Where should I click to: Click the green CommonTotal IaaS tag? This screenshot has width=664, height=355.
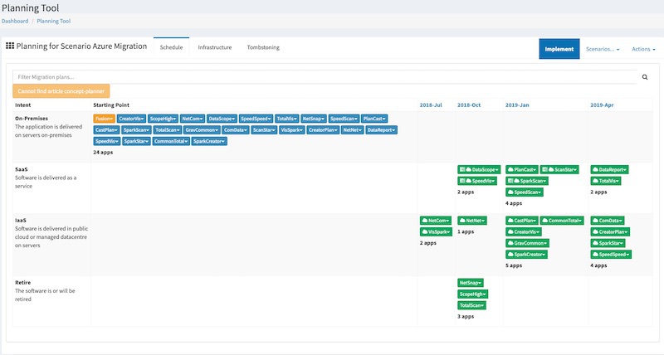(562, 221)
